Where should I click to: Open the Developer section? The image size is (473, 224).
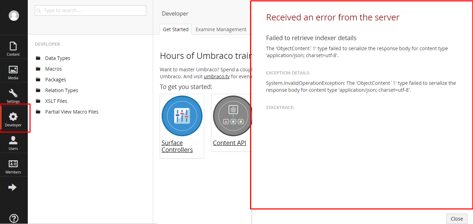[x=13, y=119]
